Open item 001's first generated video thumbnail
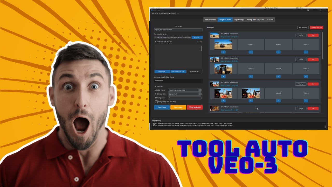 point(223,44)
